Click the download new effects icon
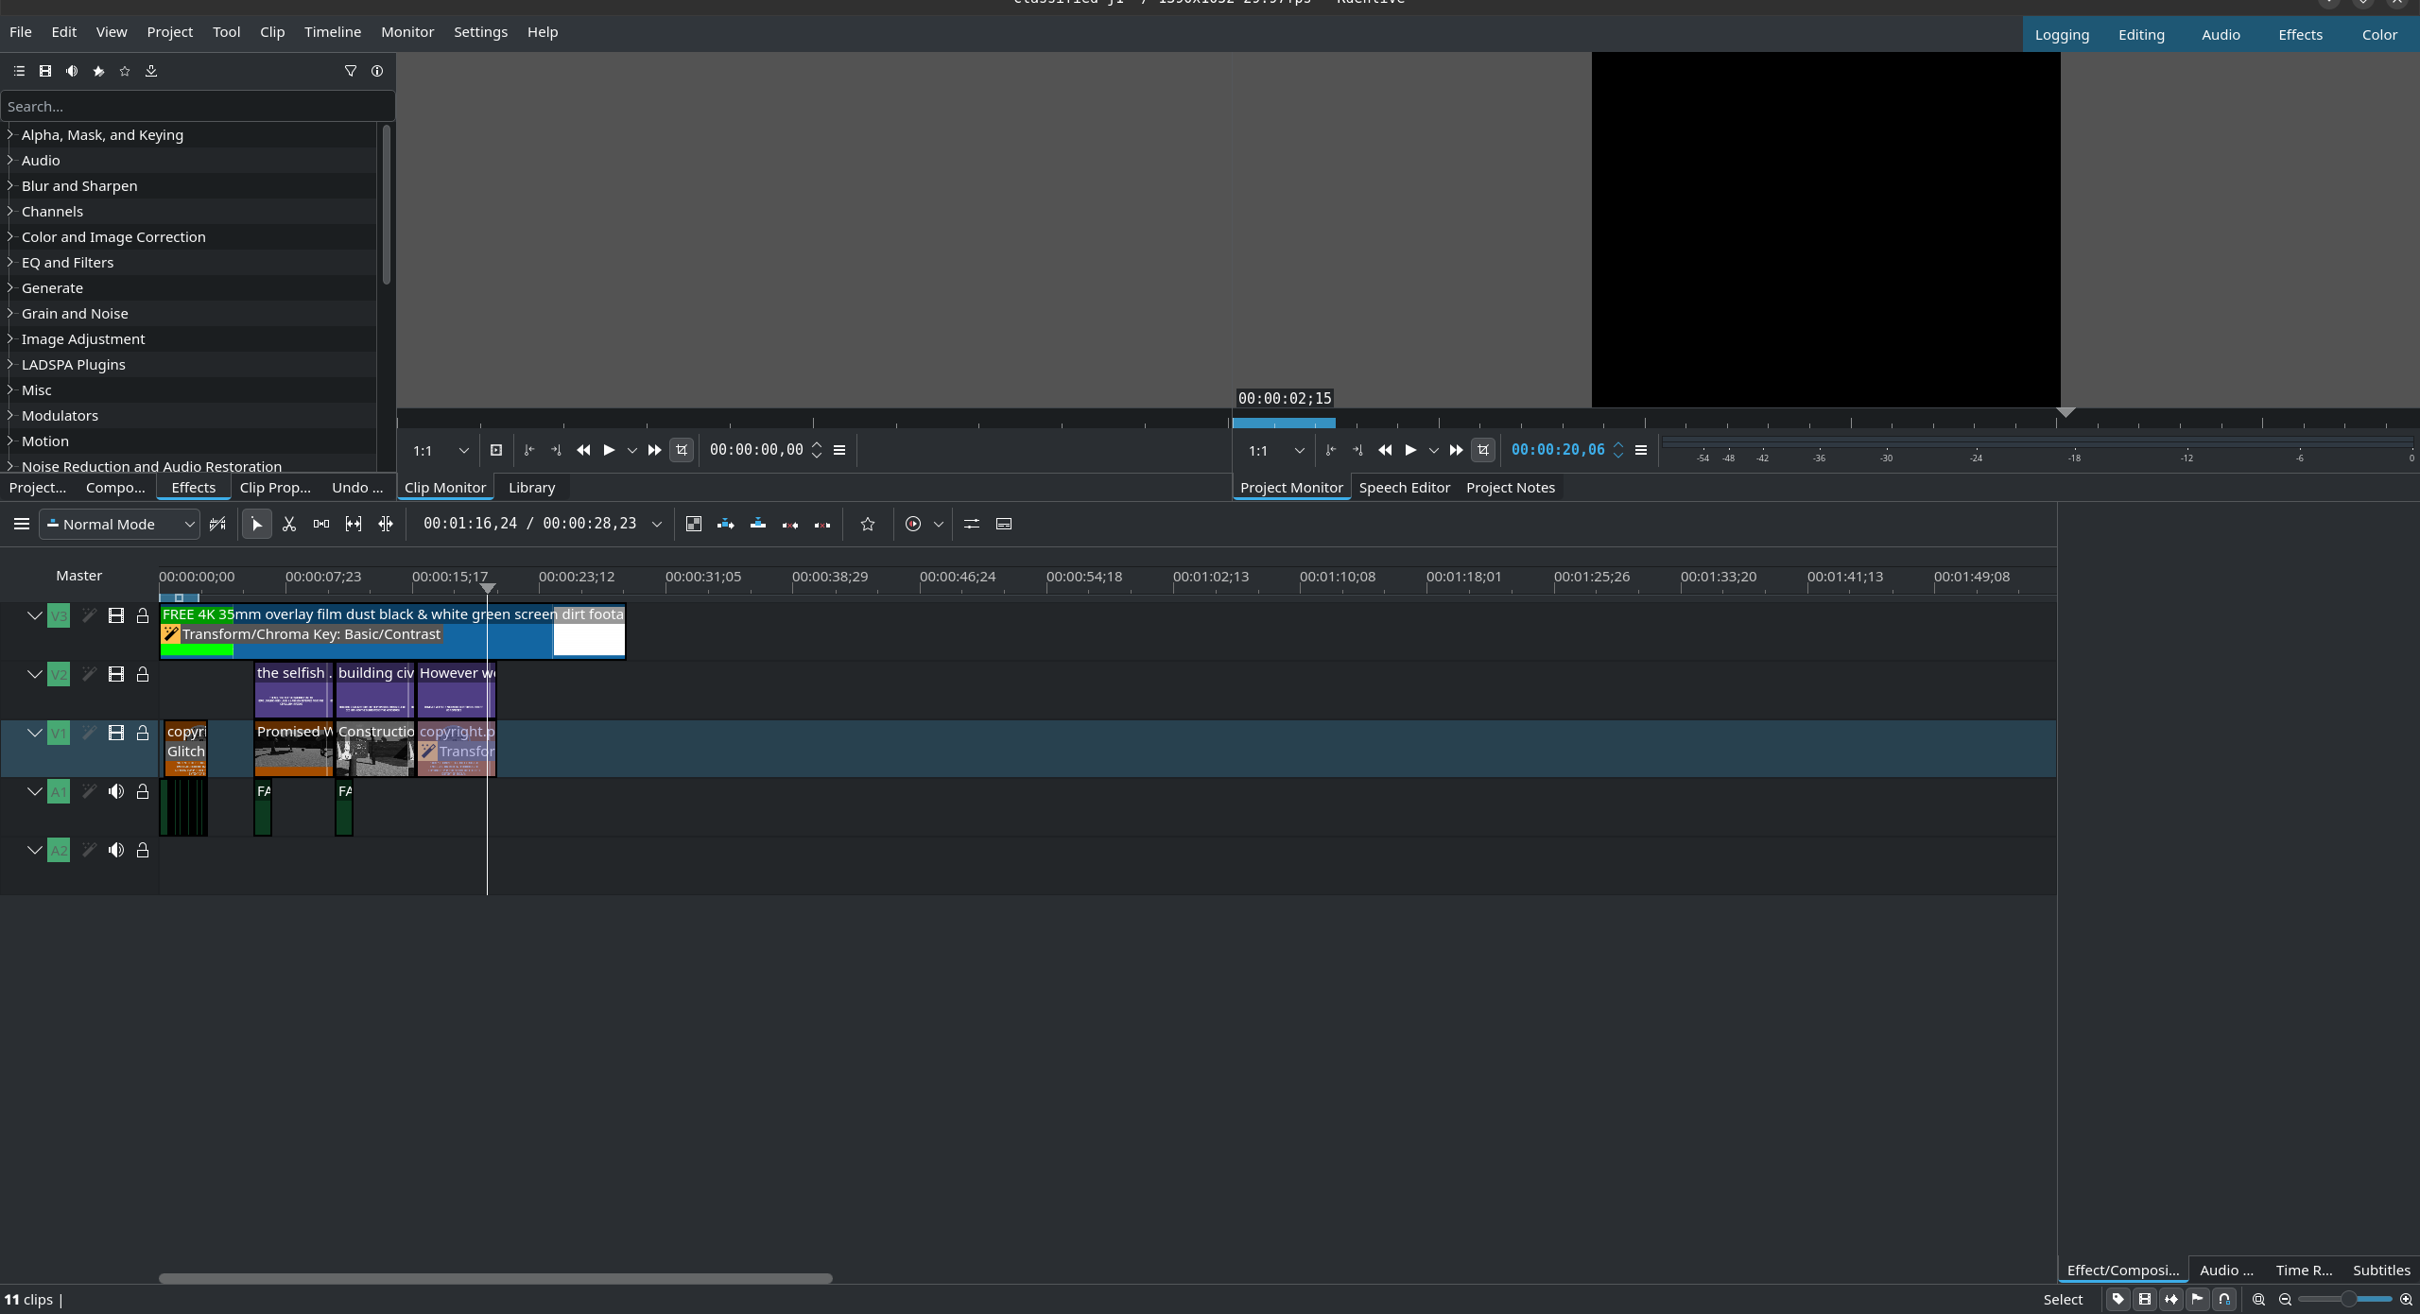Viewport: 2420px width, 1314px height. (x=151, y=71)
